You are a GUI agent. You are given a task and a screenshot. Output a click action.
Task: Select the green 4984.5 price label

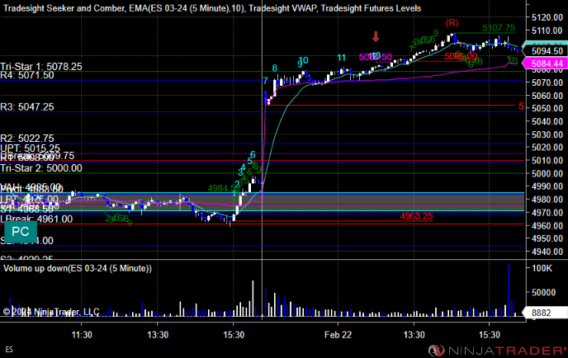click(x=222, y=188)
